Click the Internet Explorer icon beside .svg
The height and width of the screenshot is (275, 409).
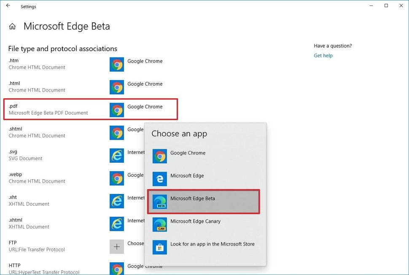pyautogui.click(x=117, y=155)
